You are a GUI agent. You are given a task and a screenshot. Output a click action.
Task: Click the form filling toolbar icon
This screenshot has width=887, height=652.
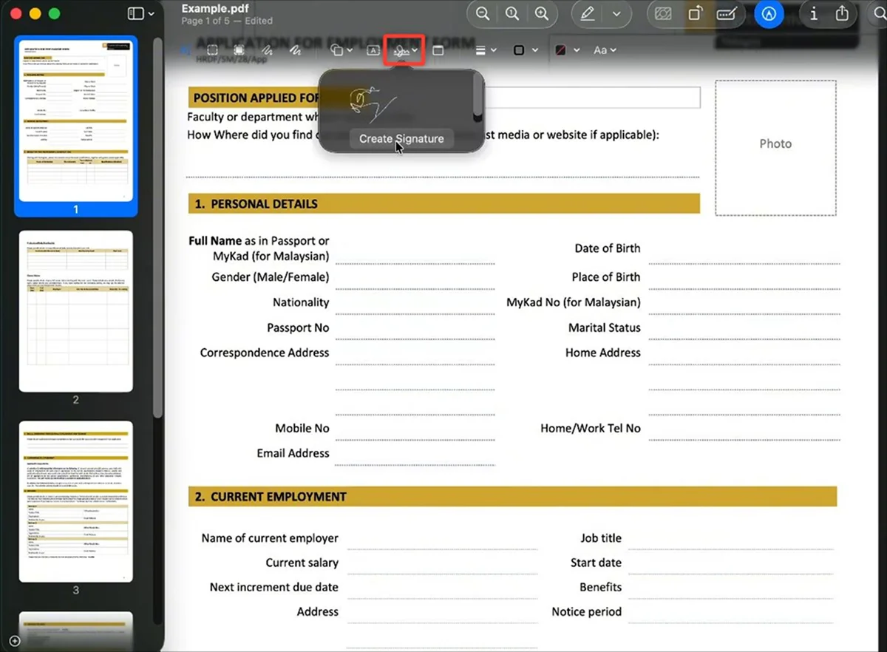(x=727, y=14)
